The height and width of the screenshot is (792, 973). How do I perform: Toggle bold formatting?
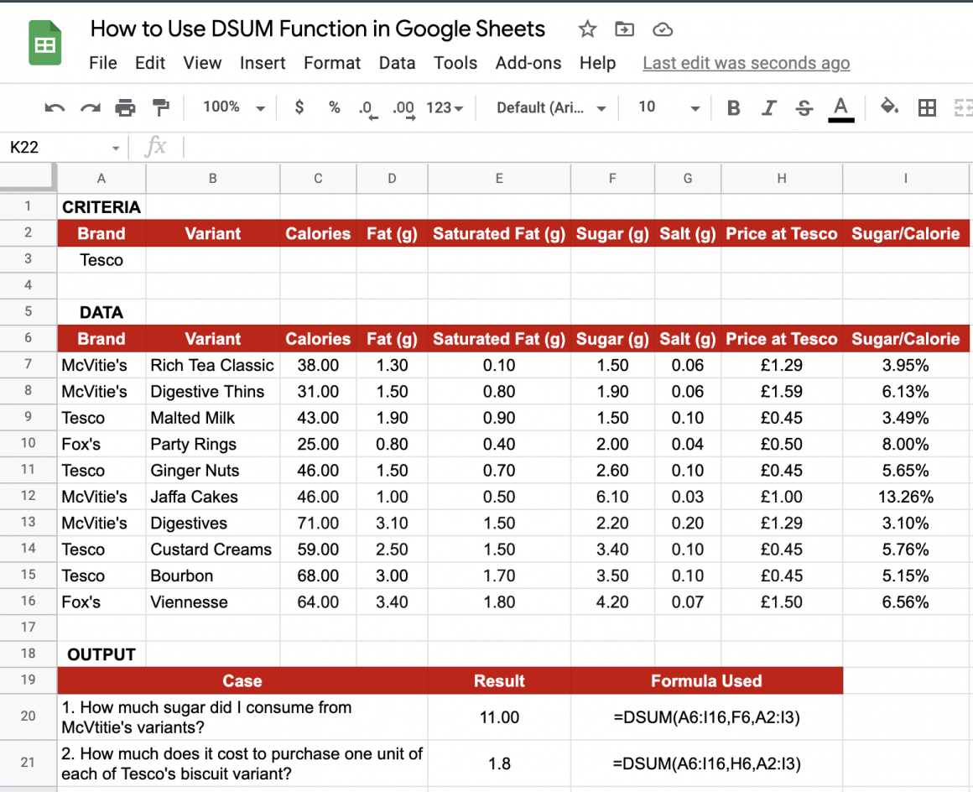[x=733, y=107]
